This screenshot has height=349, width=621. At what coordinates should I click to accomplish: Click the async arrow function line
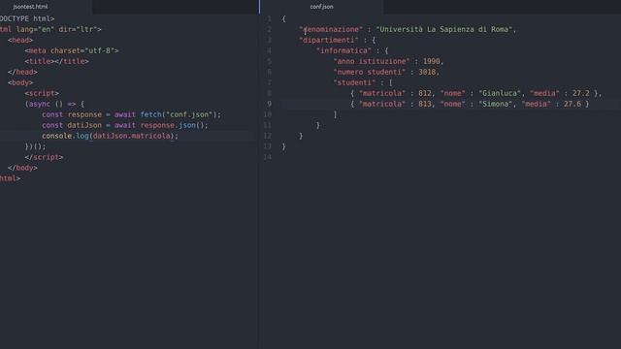[54, 104]
